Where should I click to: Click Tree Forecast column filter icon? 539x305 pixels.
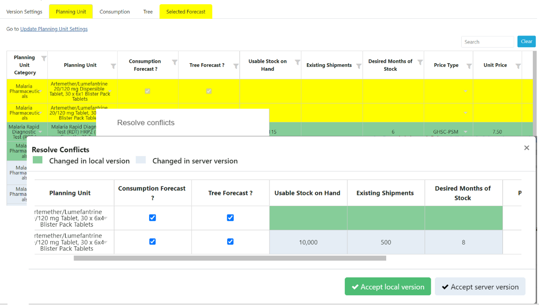click(x=236, y=66)
